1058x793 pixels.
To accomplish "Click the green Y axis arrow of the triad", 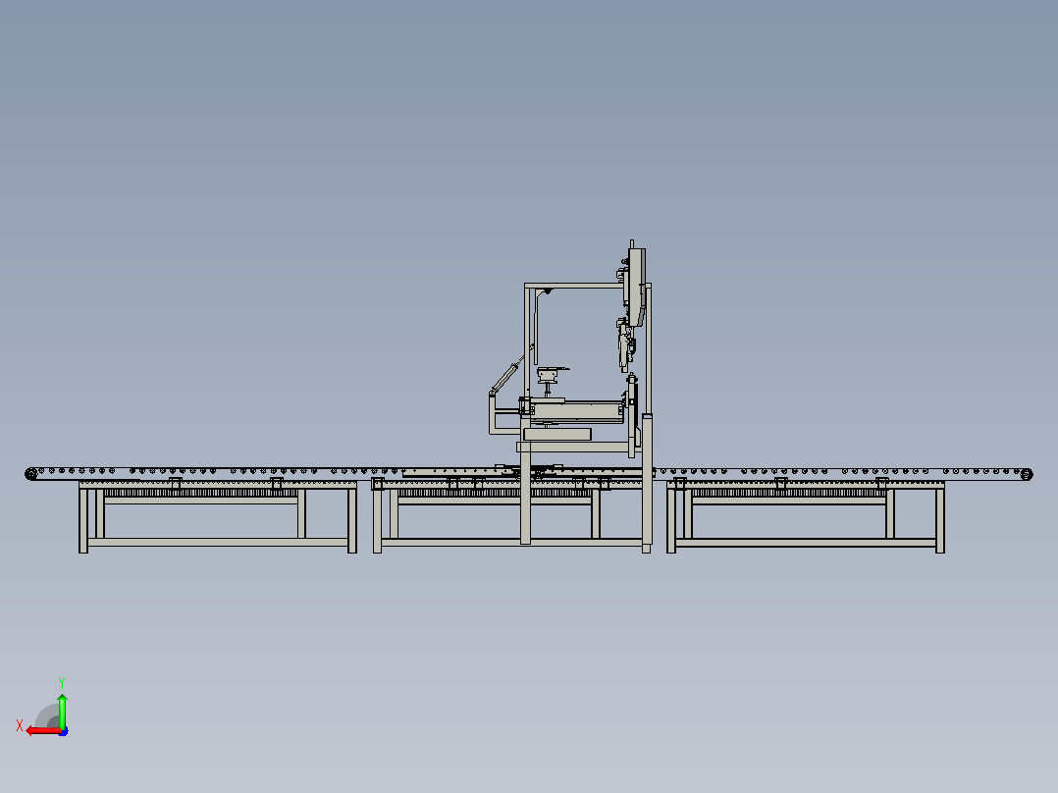I will (62, 711).
